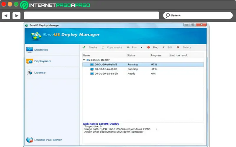Click the search magnifier icon
The height and width of the screenshot is (147, 236).
[168, 15]
